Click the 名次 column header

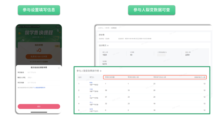tap(80, 77)
